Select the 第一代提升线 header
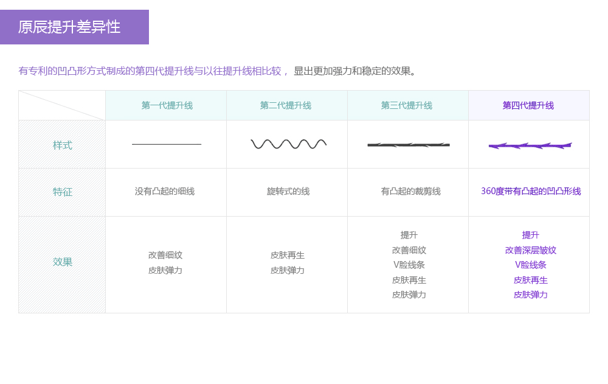 [165, 105]
